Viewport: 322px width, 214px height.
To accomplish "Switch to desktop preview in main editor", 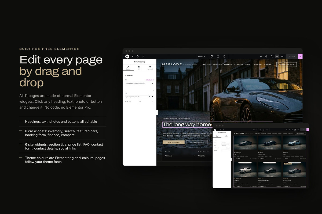I will (211, 56).
